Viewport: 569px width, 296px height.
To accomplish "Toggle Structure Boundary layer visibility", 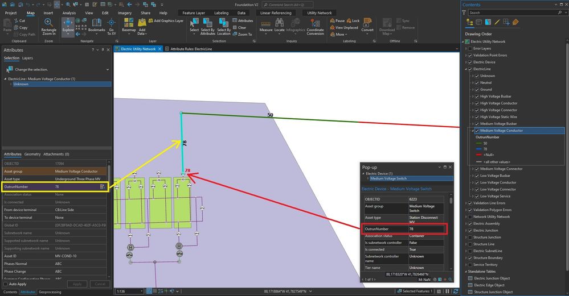I will click(x=470, y=258).
